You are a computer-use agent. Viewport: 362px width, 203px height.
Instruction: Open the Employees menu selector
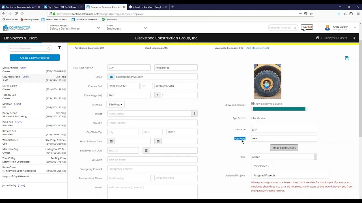pos(126,27)
